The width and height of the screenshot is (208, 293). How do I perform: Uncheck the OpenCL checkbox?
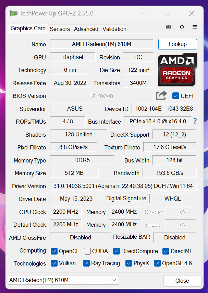[x=54, y=251]
